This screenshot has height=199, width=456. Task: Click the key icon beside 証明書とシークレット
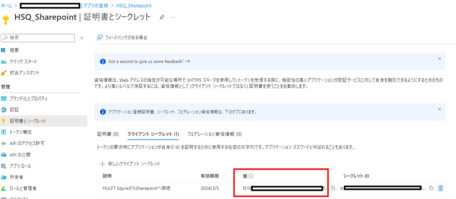tap(4, 121)
